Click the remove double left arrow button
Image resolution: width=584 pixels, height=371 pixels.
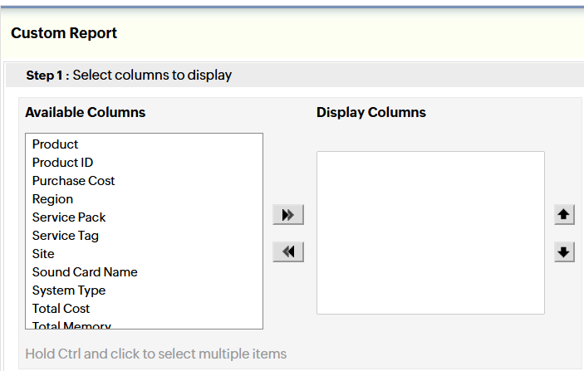coord(288,251)
